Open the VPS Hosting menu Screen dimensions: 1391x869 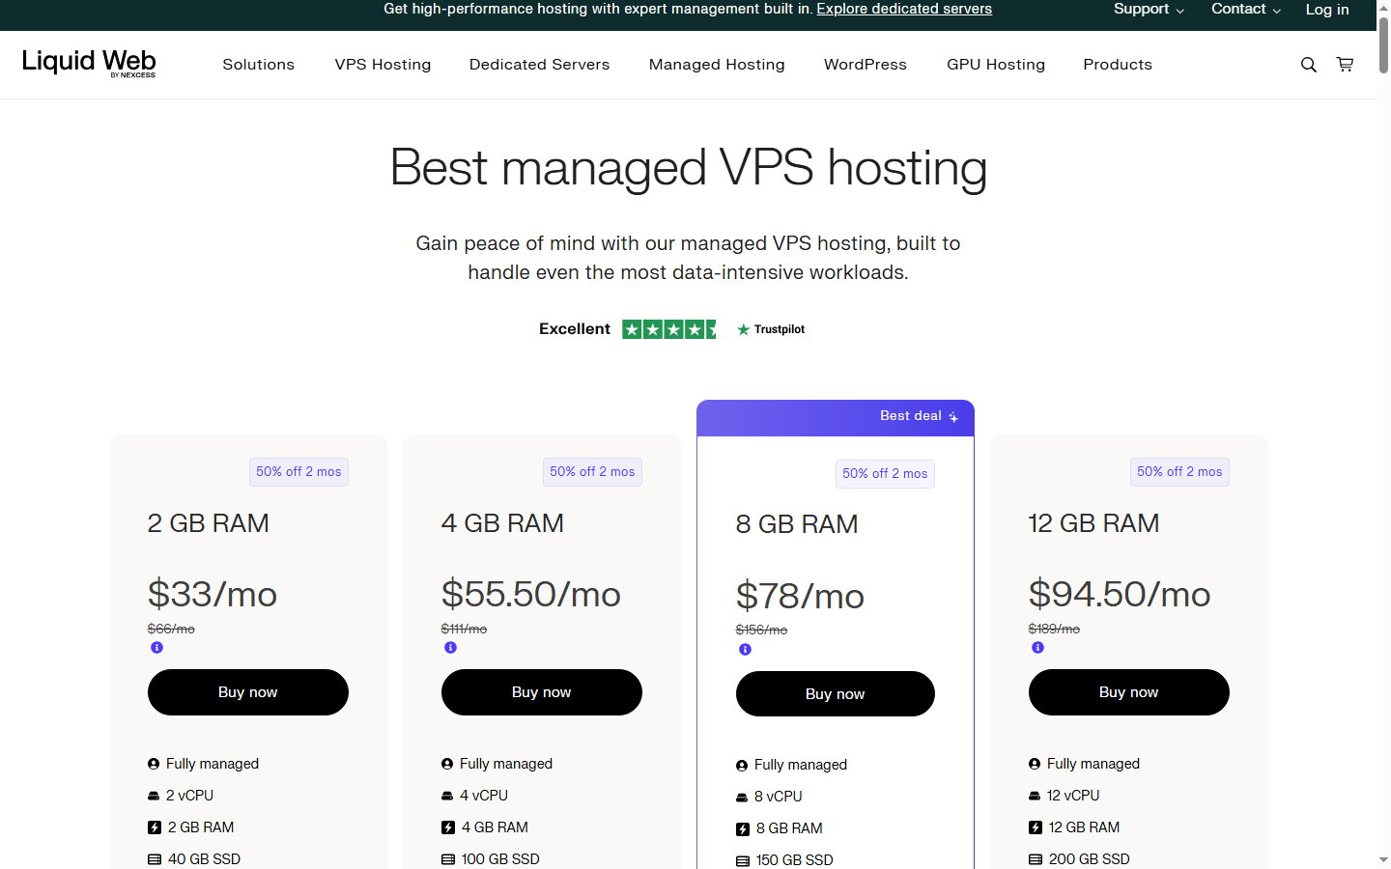(x=383, y=65)
